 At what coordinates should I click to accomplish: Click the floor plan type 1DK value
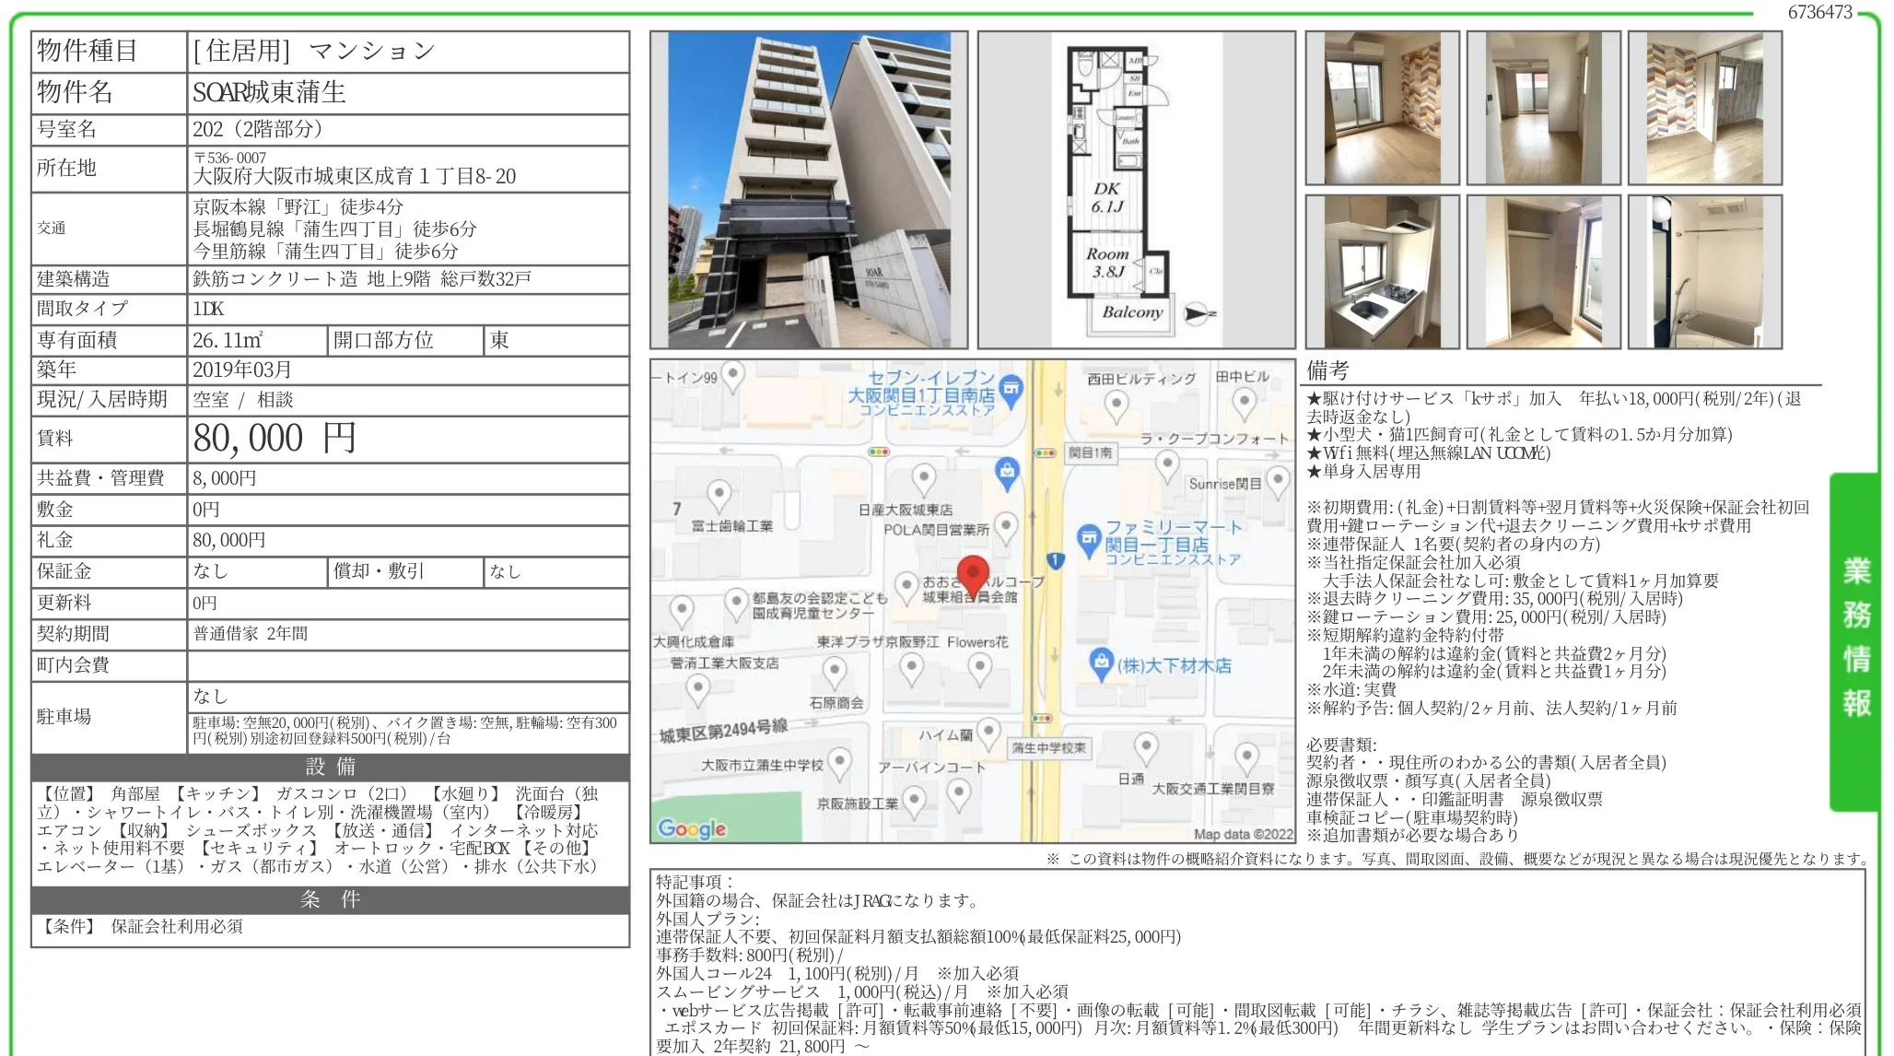pos(208,309)
